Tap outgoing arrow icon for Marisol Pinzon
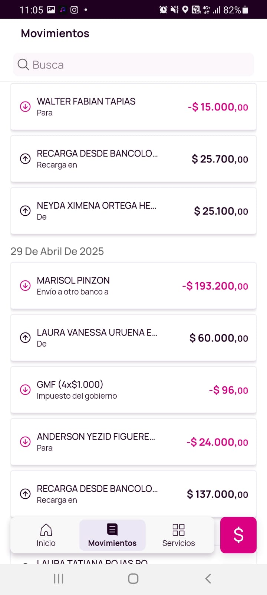Viewport: 267px width, 595px height. click(25, 286)
